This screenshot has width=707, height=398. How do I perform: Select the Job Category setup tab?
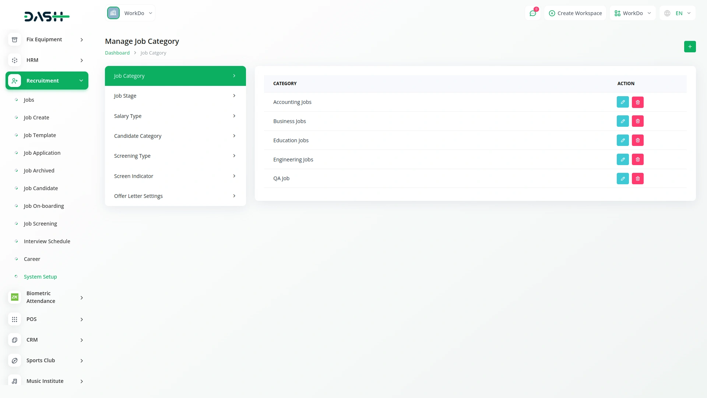click(x=175, y=76)
